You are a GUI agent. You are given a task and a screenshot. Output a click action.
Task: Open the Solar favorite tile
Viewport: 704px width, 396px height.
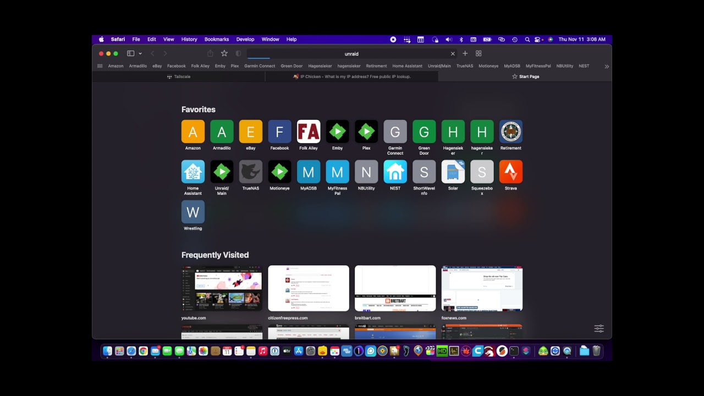coord(453,172)
